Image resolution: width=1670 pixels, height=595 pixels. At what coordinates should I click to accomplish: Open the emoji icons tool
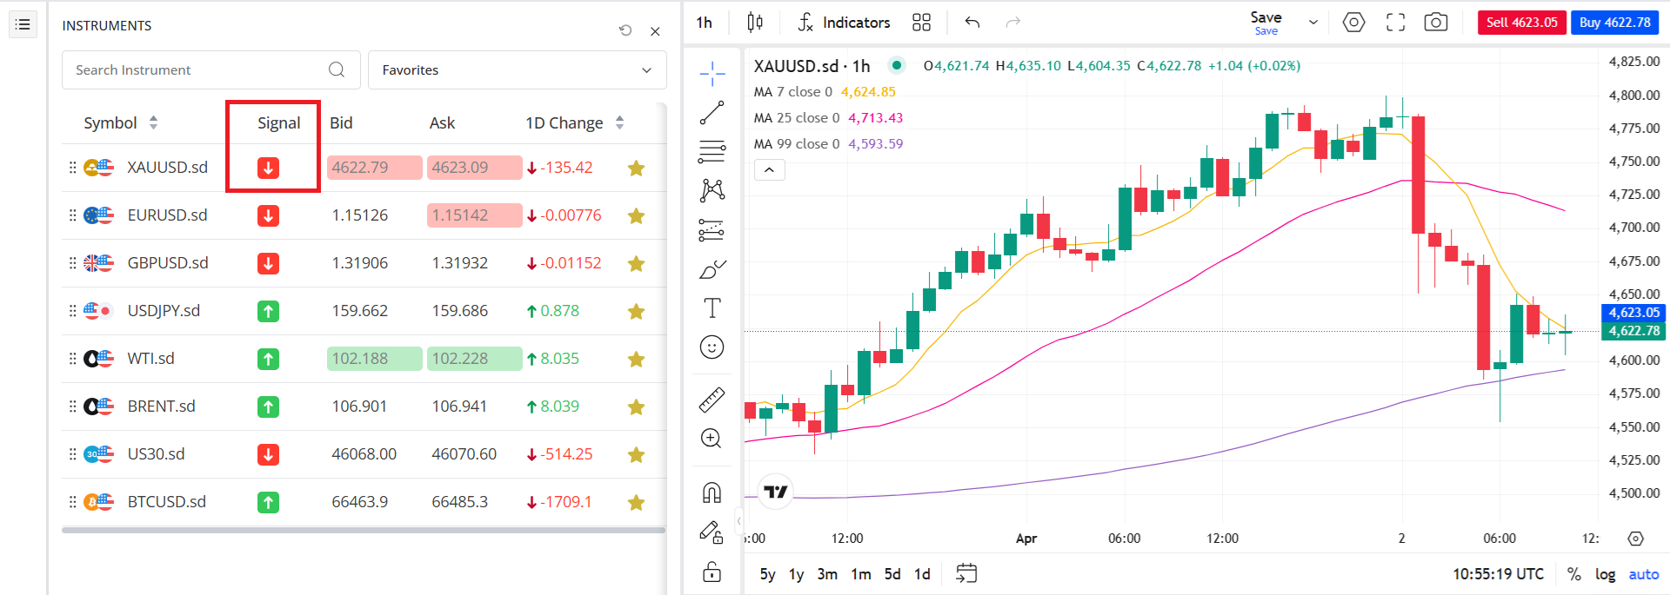(x=712, y=347)
